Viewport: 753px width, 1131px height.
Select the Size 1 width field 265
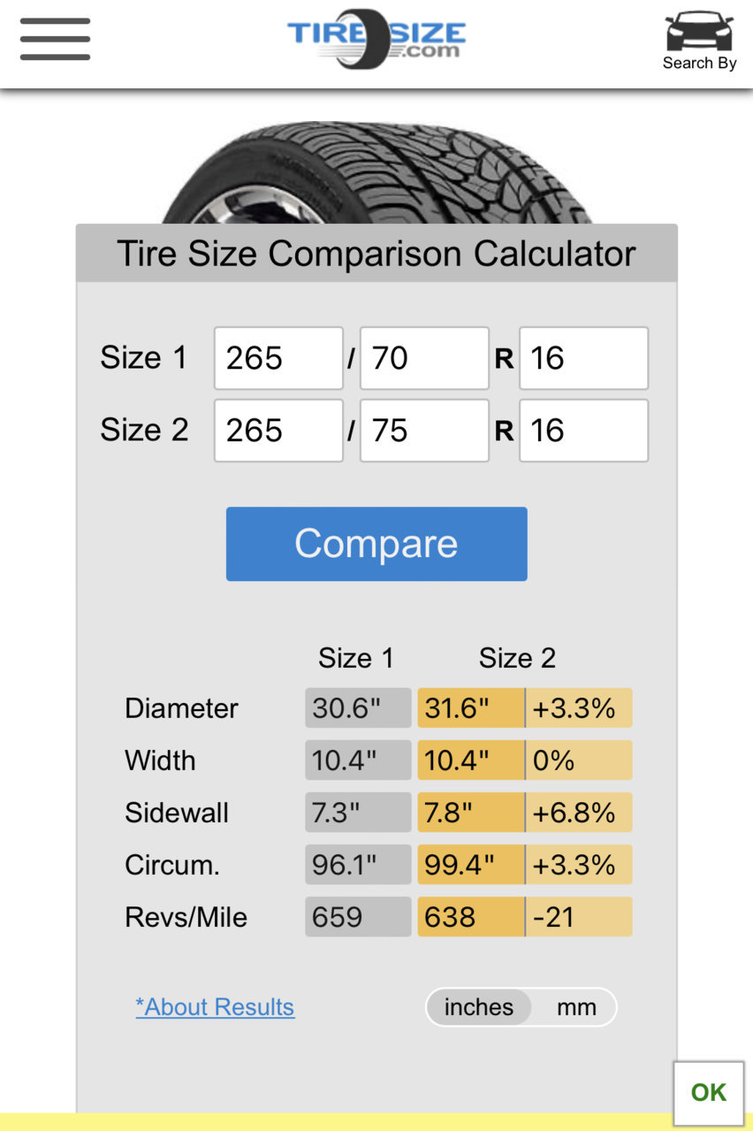point(278,358)
